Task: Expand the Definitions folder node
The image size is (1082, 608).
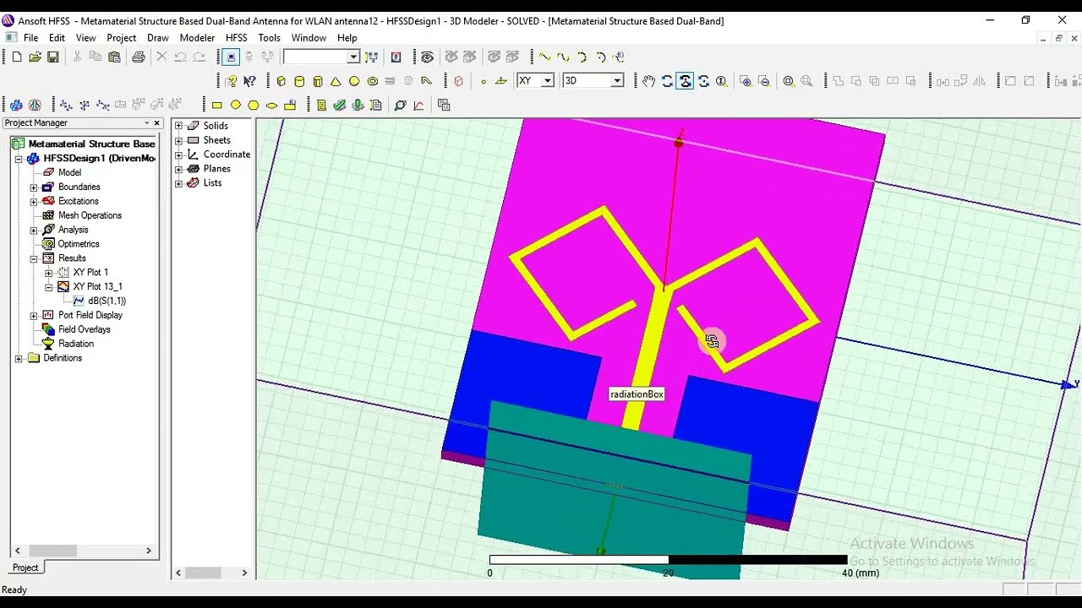Action: click(19, 359)
